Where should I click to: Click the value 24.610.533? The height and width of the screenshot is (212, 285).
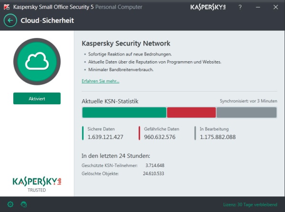coord(153,174)
